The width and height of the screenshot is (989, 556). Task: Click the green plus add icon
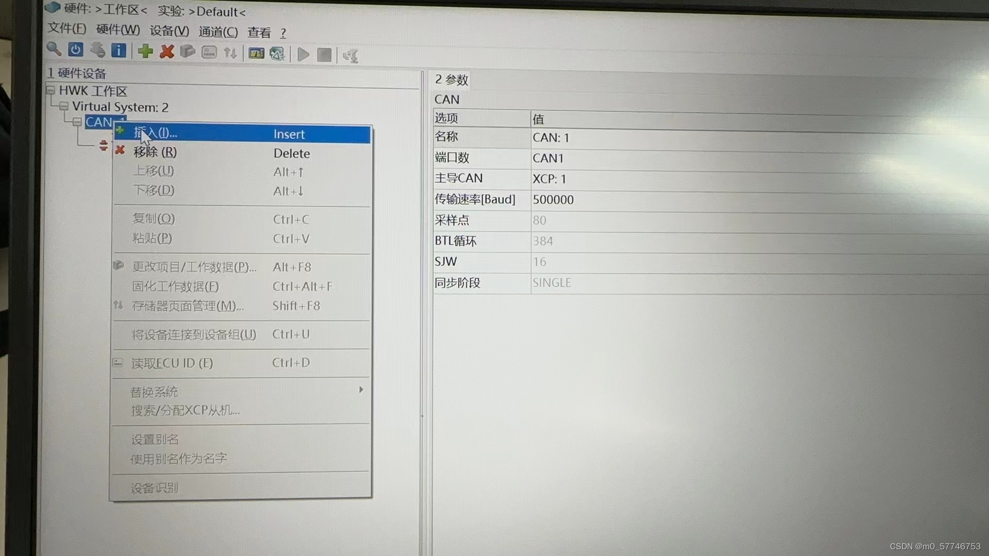click(x=145, y=51)
